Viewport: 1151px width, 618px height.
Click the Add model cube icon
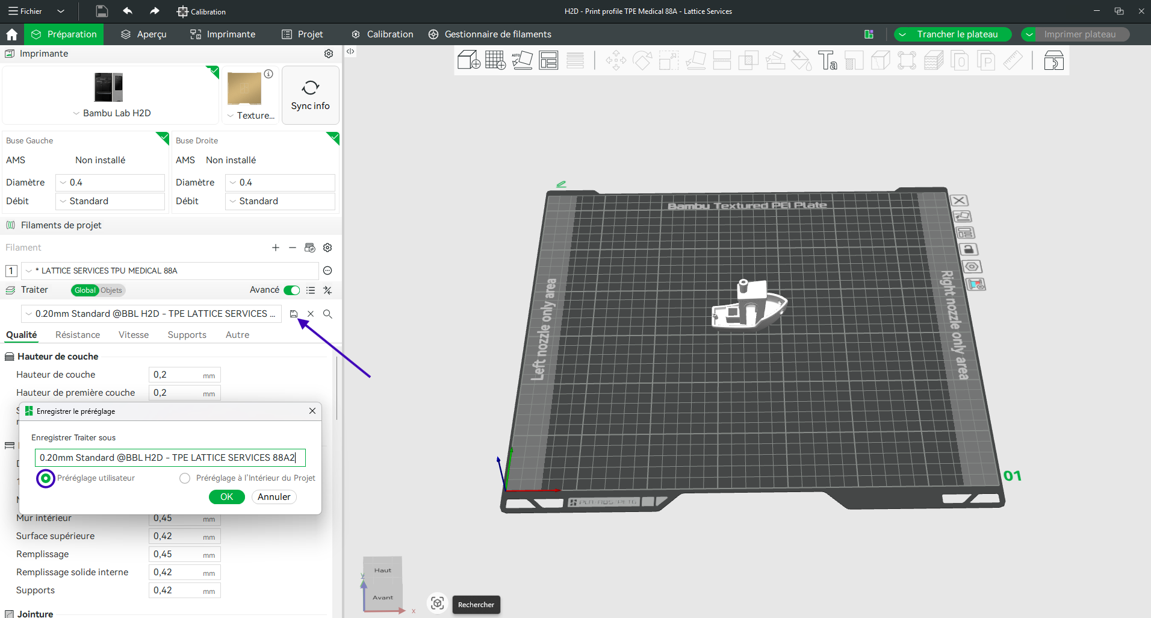469,60
